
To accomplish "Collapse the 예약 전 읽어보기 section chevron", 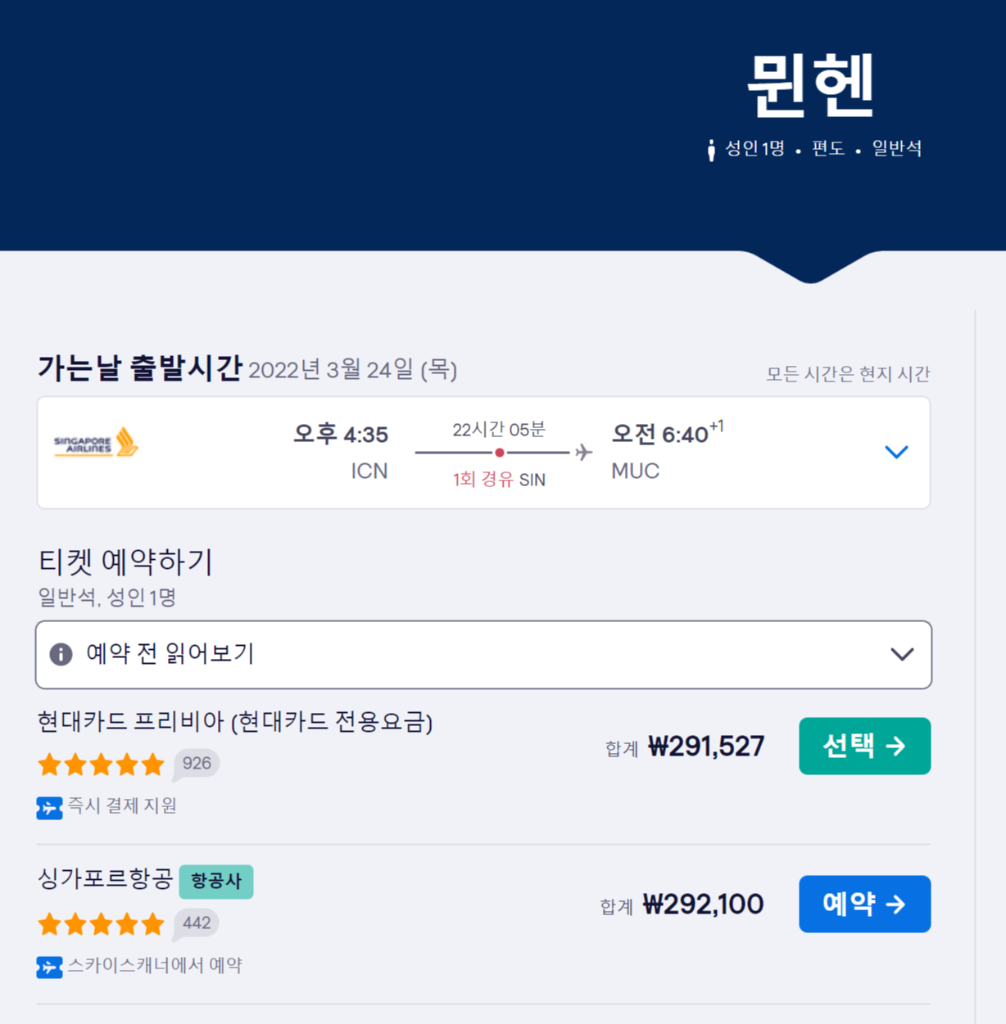I will [901, 655].
